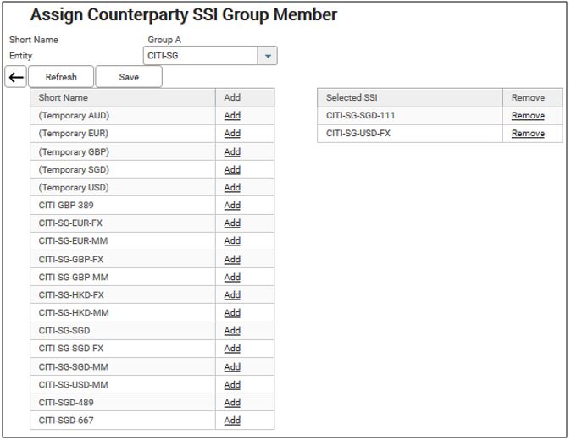Remove CITI-SG-SGD-111 from selected SSI
Viewport: 571px width, 440px height.
(528, 116)
